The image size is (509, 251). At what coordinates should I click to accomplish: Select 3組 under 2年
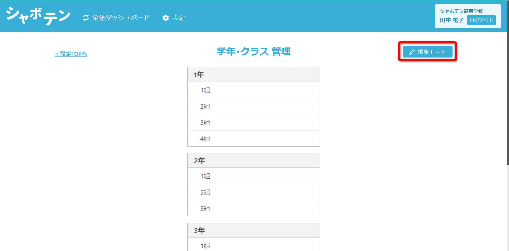click(254, 208)
